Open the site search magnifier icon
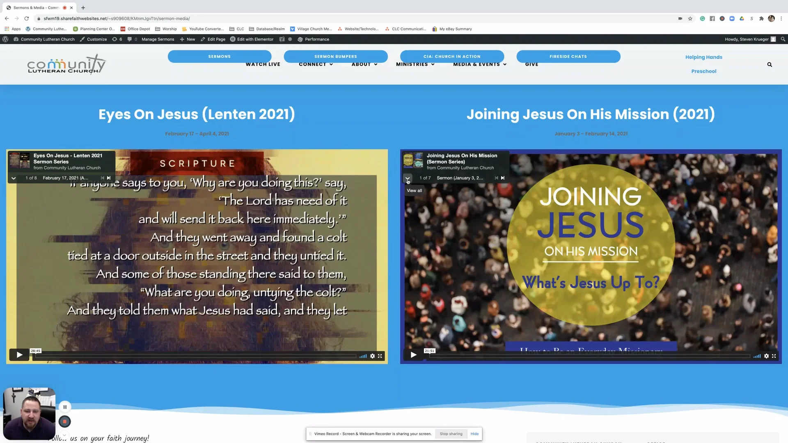The image size is (788, 443). tap(770, 65)
